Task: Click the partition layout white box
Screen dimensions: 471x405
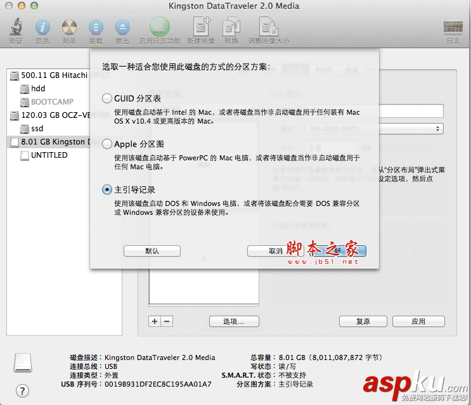Action: pyautogui.click(x=204, y=286)
